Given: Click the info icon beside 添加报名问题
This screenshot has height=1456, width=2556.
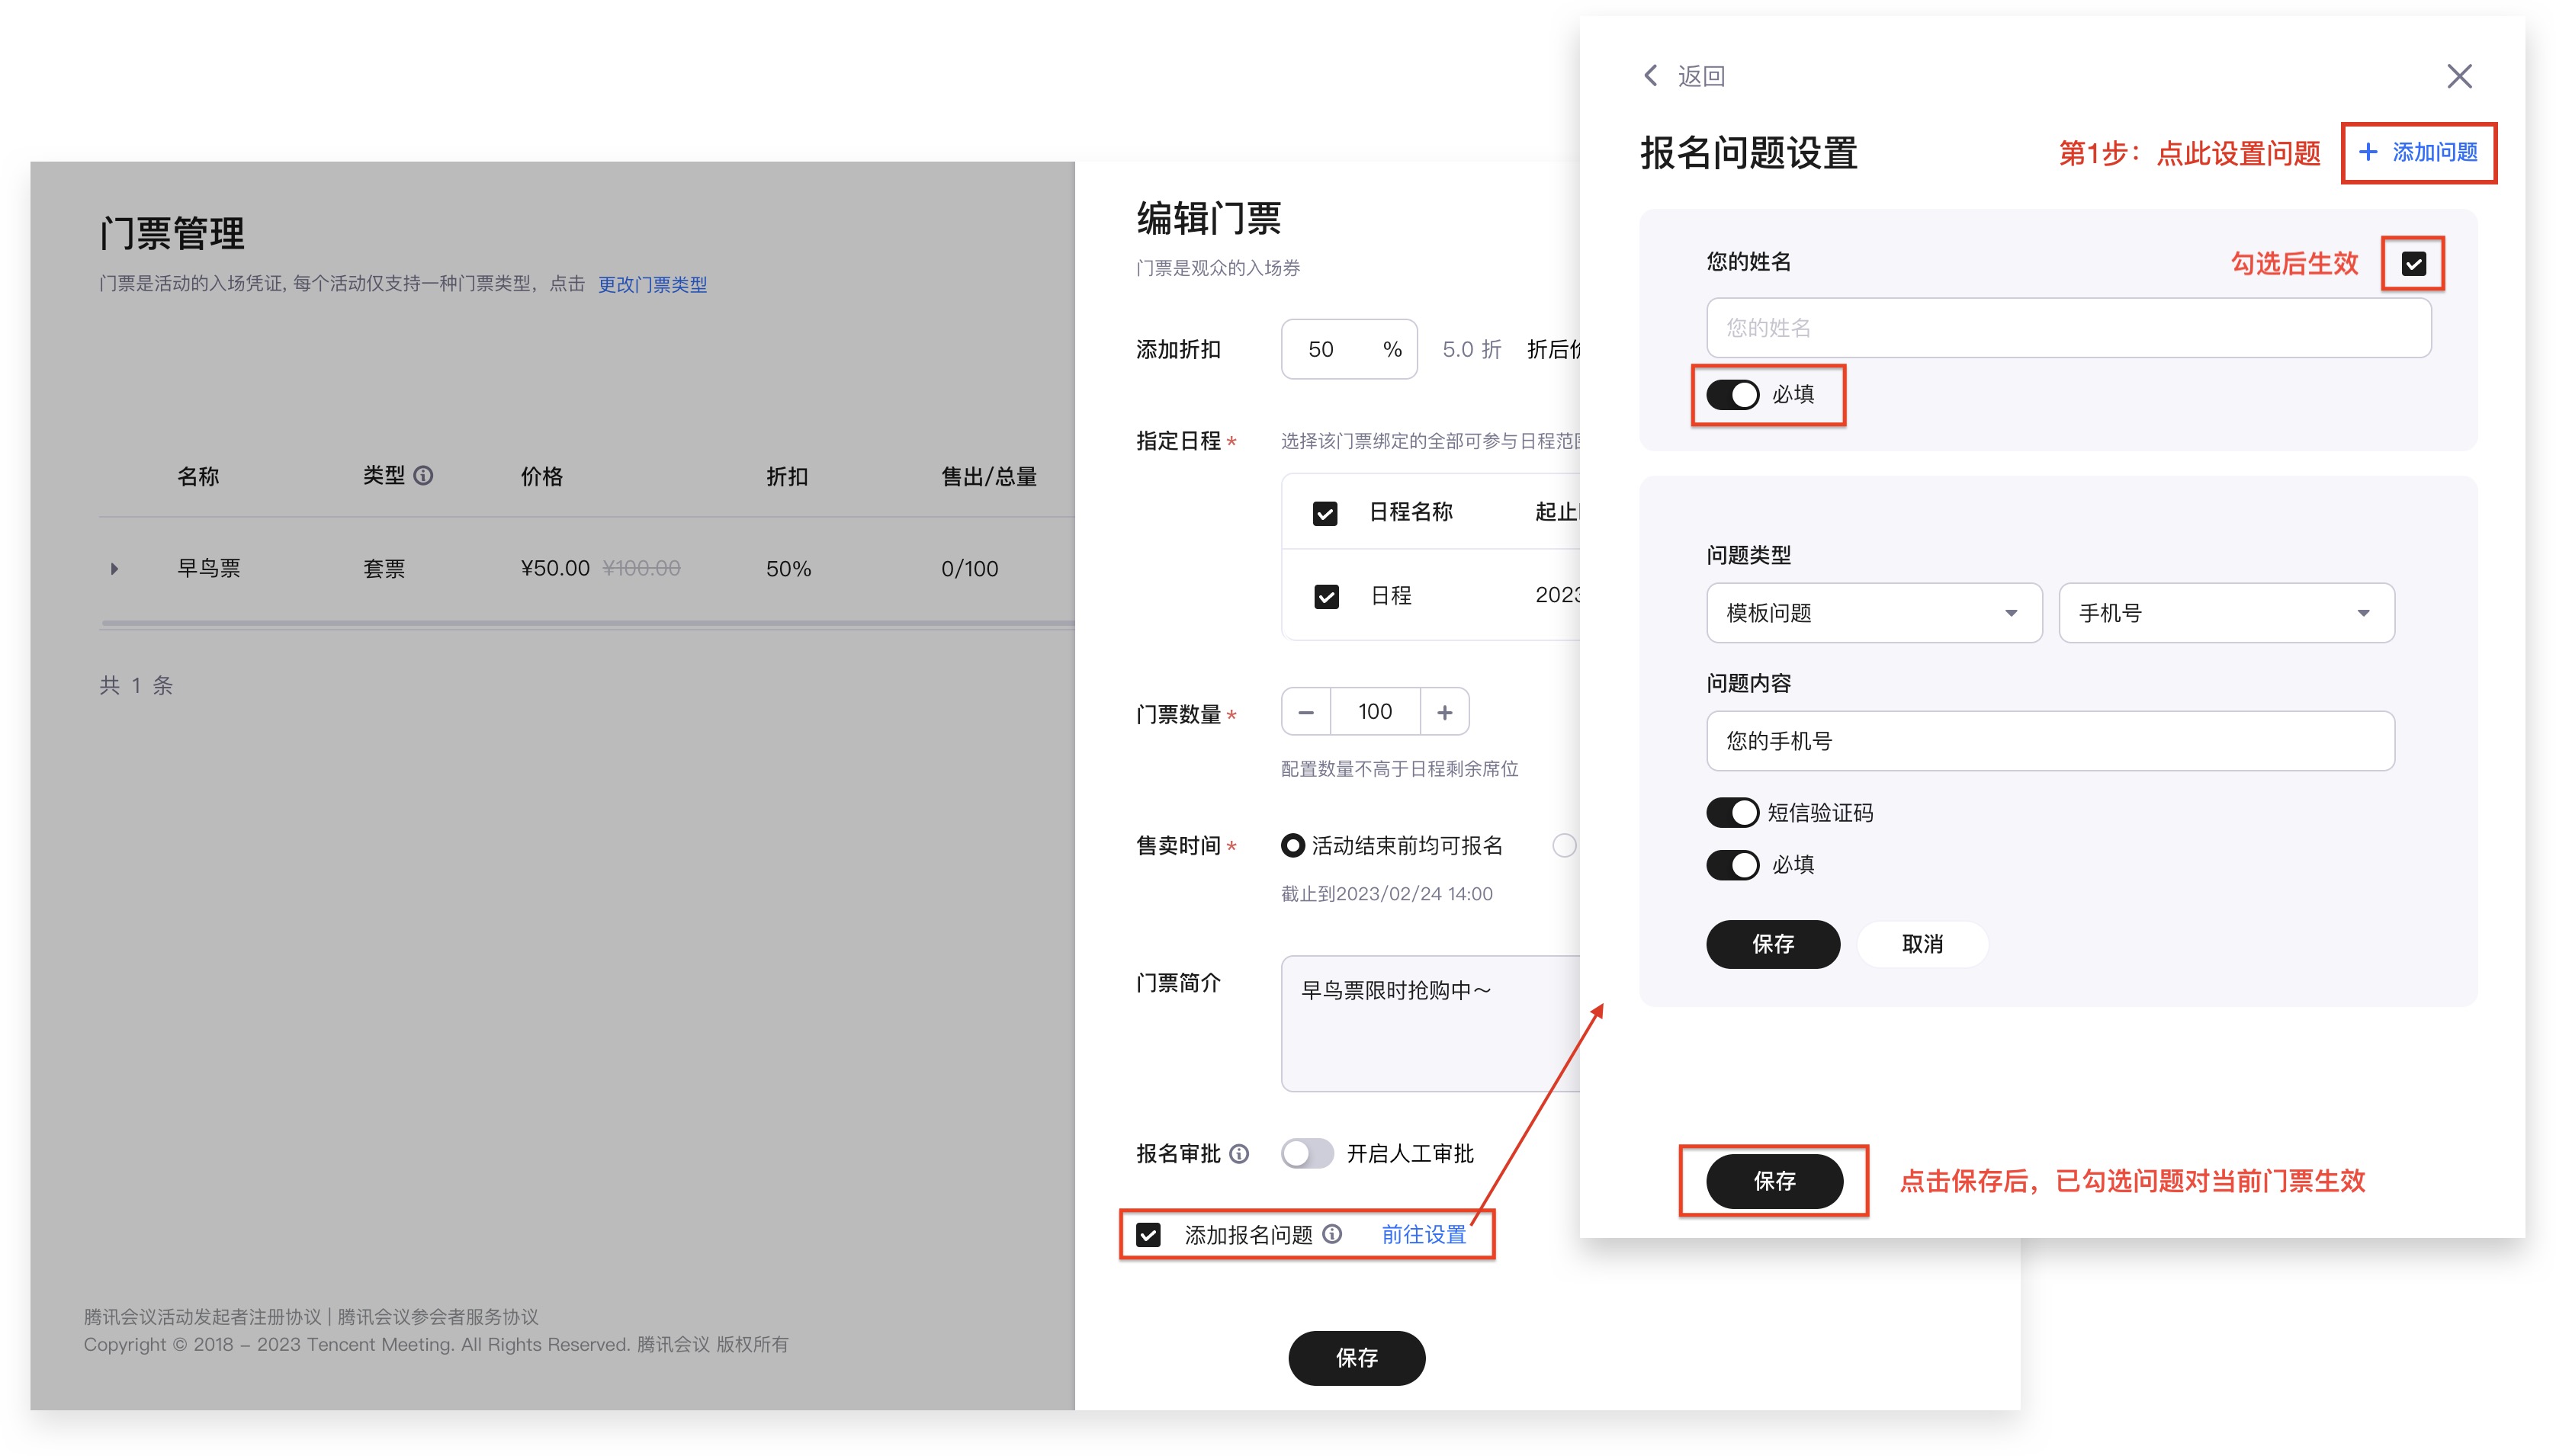Looking at the screenshot, I should pyautogui.click(x=1332, y=1234).
